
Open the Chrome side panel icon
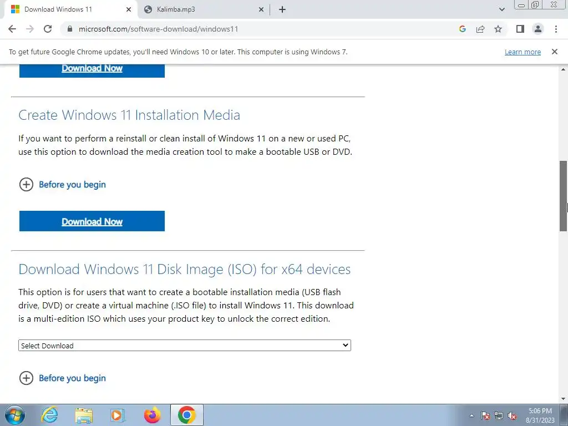point(520,29)
